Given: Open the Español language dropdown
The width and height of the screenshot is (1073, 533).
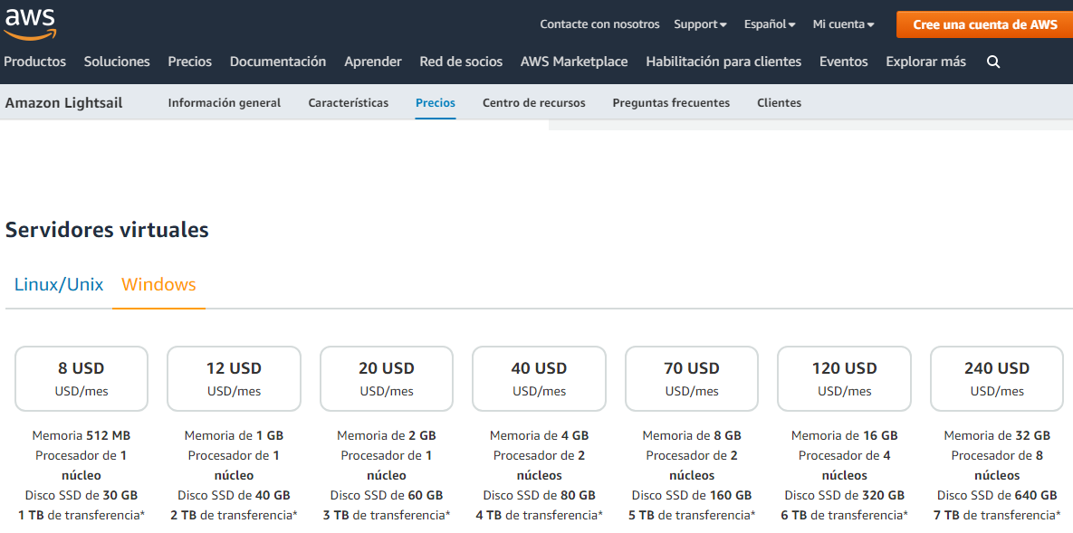Looking at the screenshot, I should click(x=770, y=24).
